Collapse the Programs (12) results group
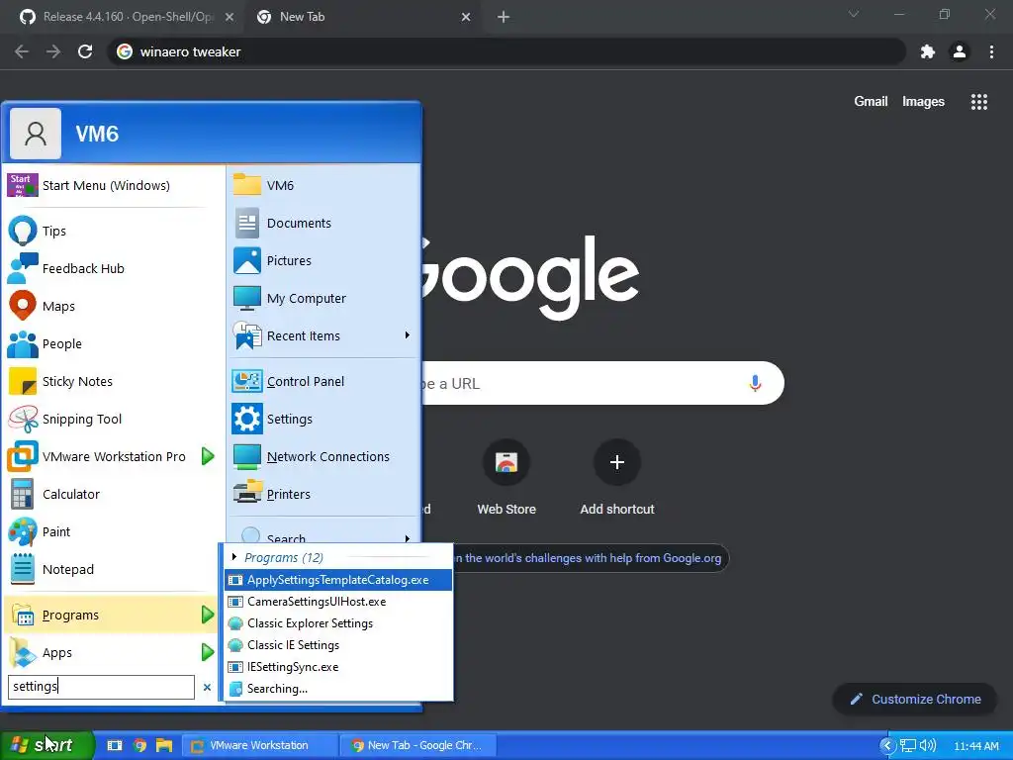This screenshot has width=1013, height=760. pyautogui.click(x=234, y=557)
